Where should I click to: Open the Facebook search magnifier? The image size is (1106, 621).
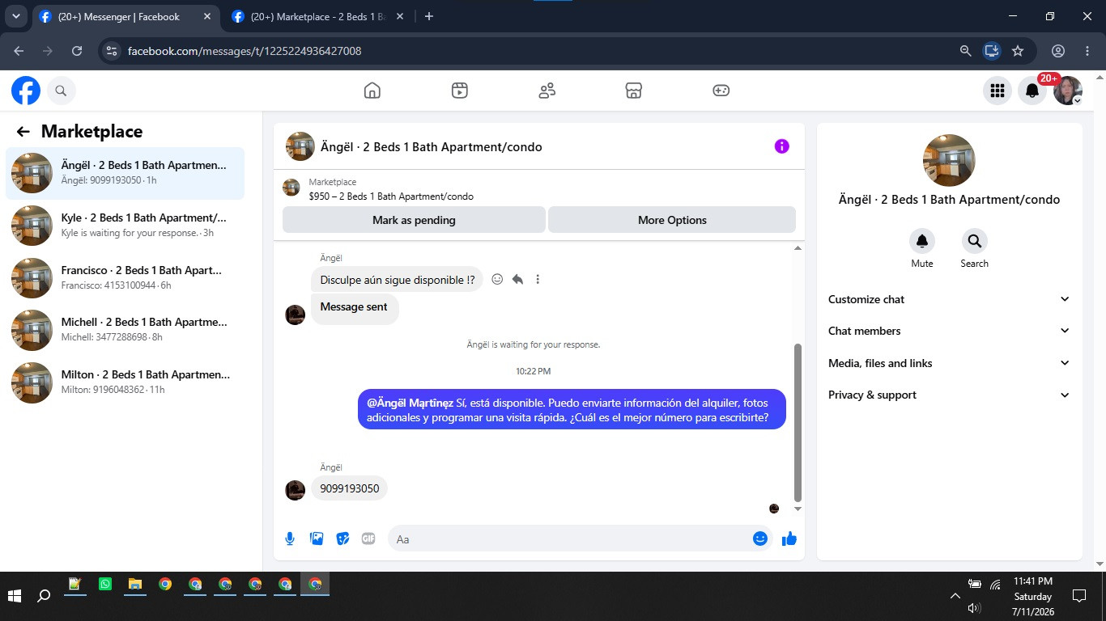[x=61, y=91]
